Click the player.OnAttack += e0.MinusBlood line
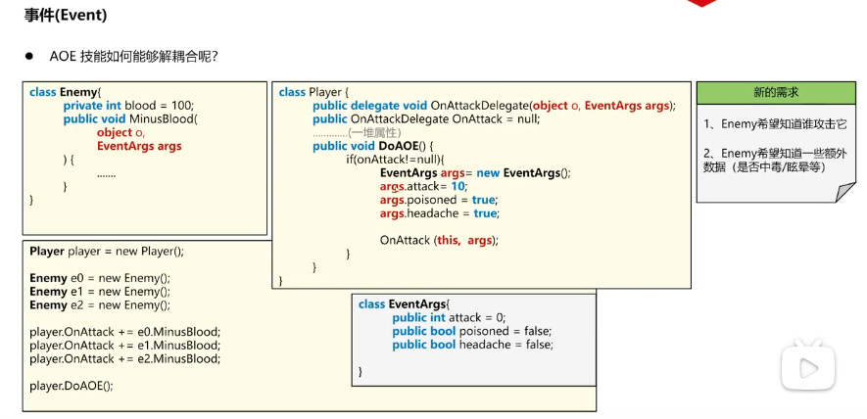The height and width of the screenshot is (419, 867). [124, 332]
